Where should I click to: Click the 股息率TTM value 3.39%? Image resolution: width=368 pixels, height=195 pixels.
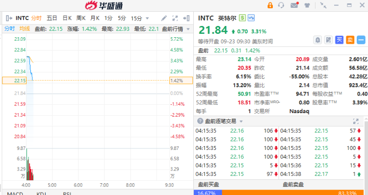[x=360, y=102]
